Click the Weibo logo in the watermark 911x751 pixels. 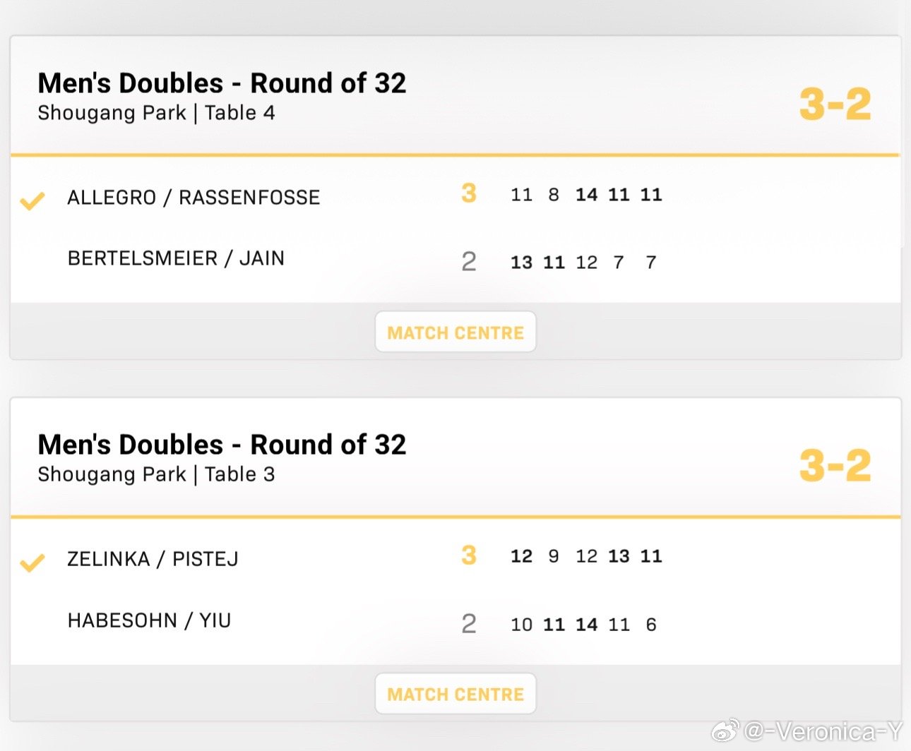coord(725,731)
